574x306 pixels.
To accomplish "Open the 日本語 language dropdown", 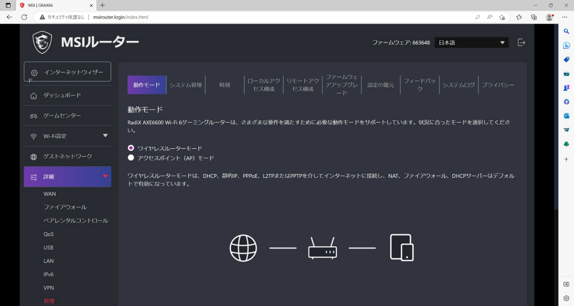I will [x=471, y=43].
